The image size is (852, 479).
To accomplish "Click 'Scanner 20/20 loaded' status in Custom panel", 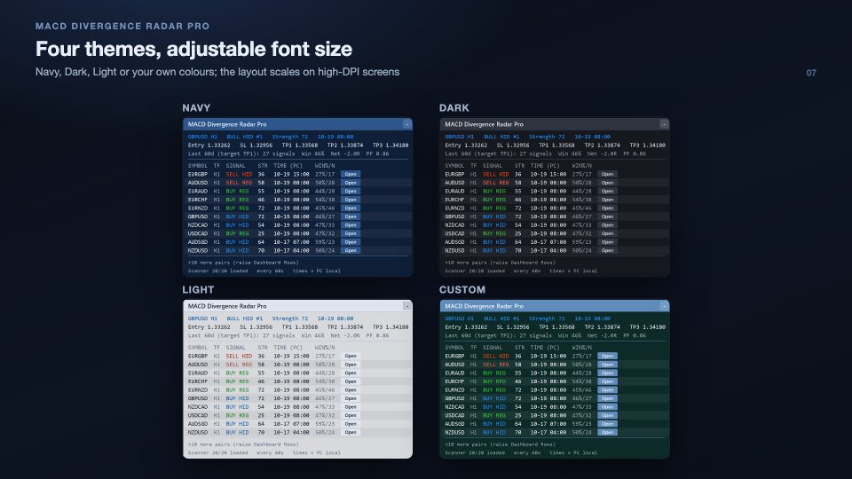I will point(475,452).
